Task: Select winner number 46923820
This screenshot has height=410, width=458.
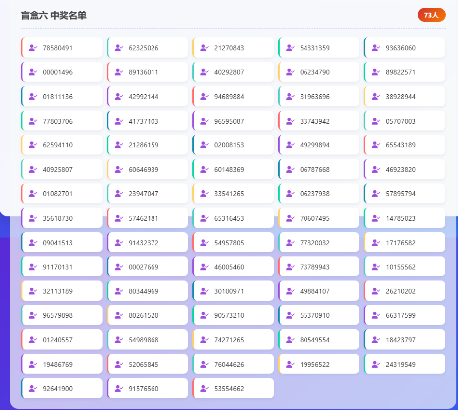Action: point(405,170)
